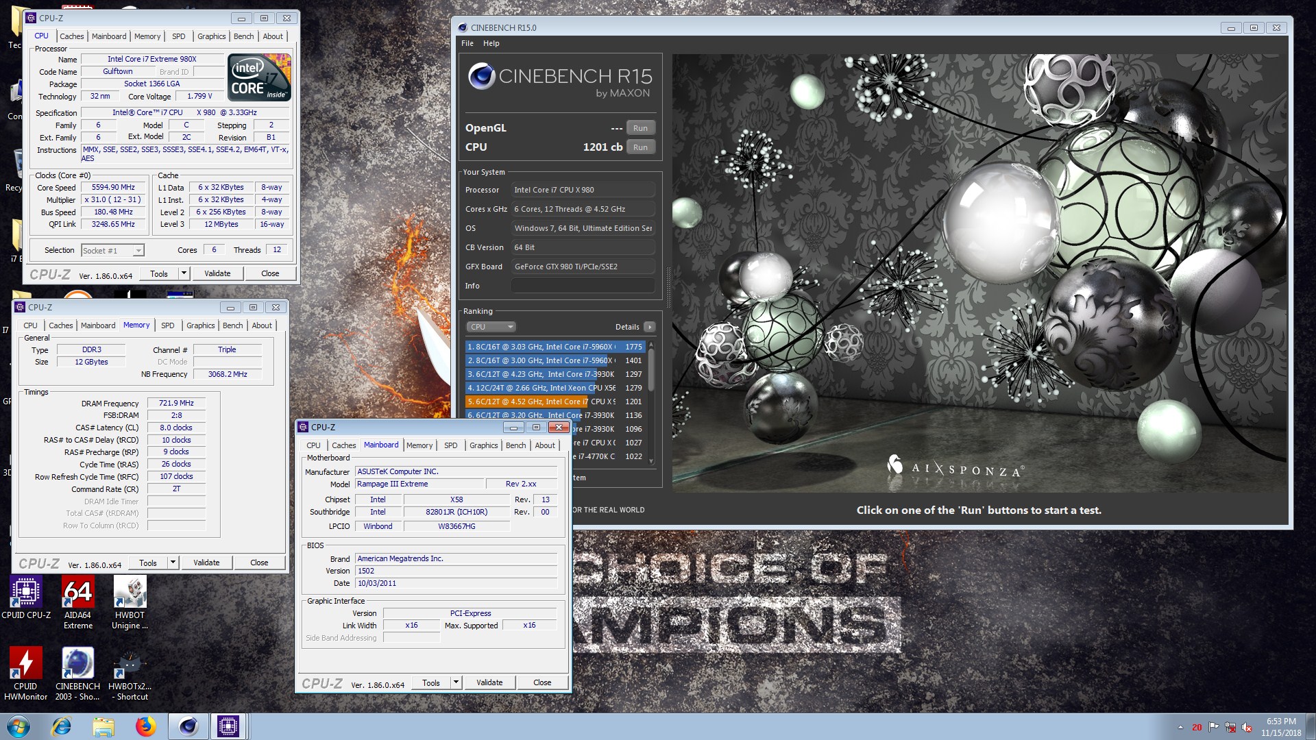Open the Socket #1 selection dropdown
The width and height of the screenshot is (1316, 740).
(112, 251)
